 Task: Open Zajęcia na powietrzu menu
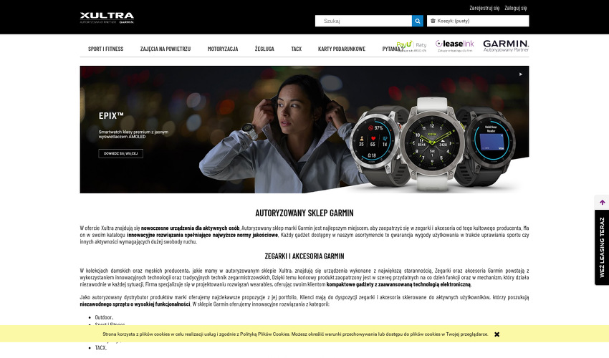tap(166, 49)
